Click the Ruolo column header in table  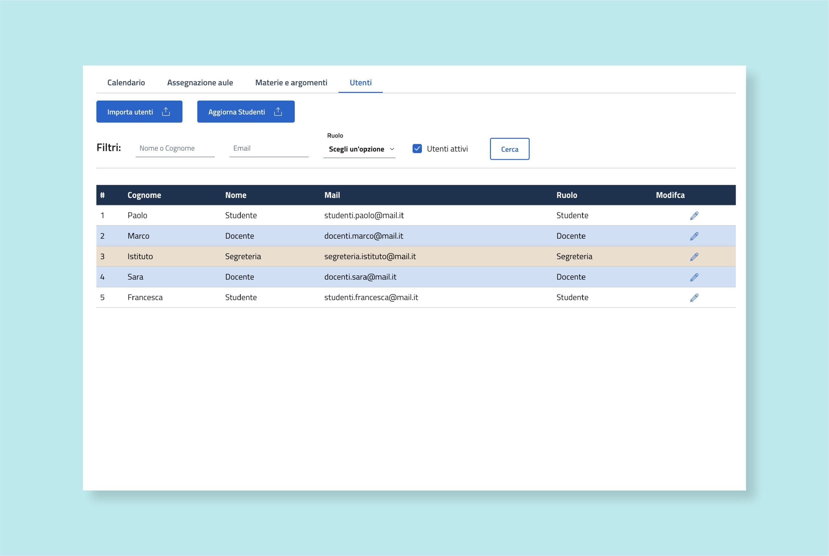(x=567, y=195)
